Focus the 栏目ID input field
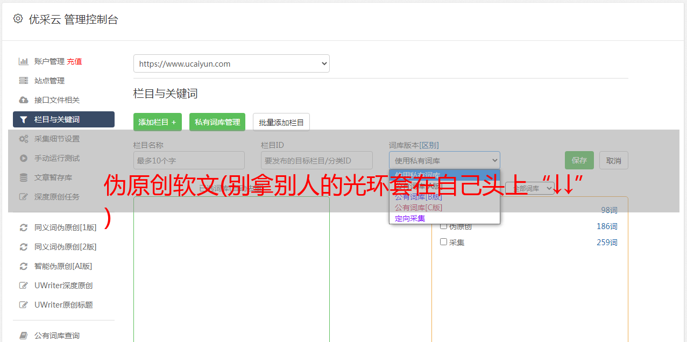 coord(317,160)
